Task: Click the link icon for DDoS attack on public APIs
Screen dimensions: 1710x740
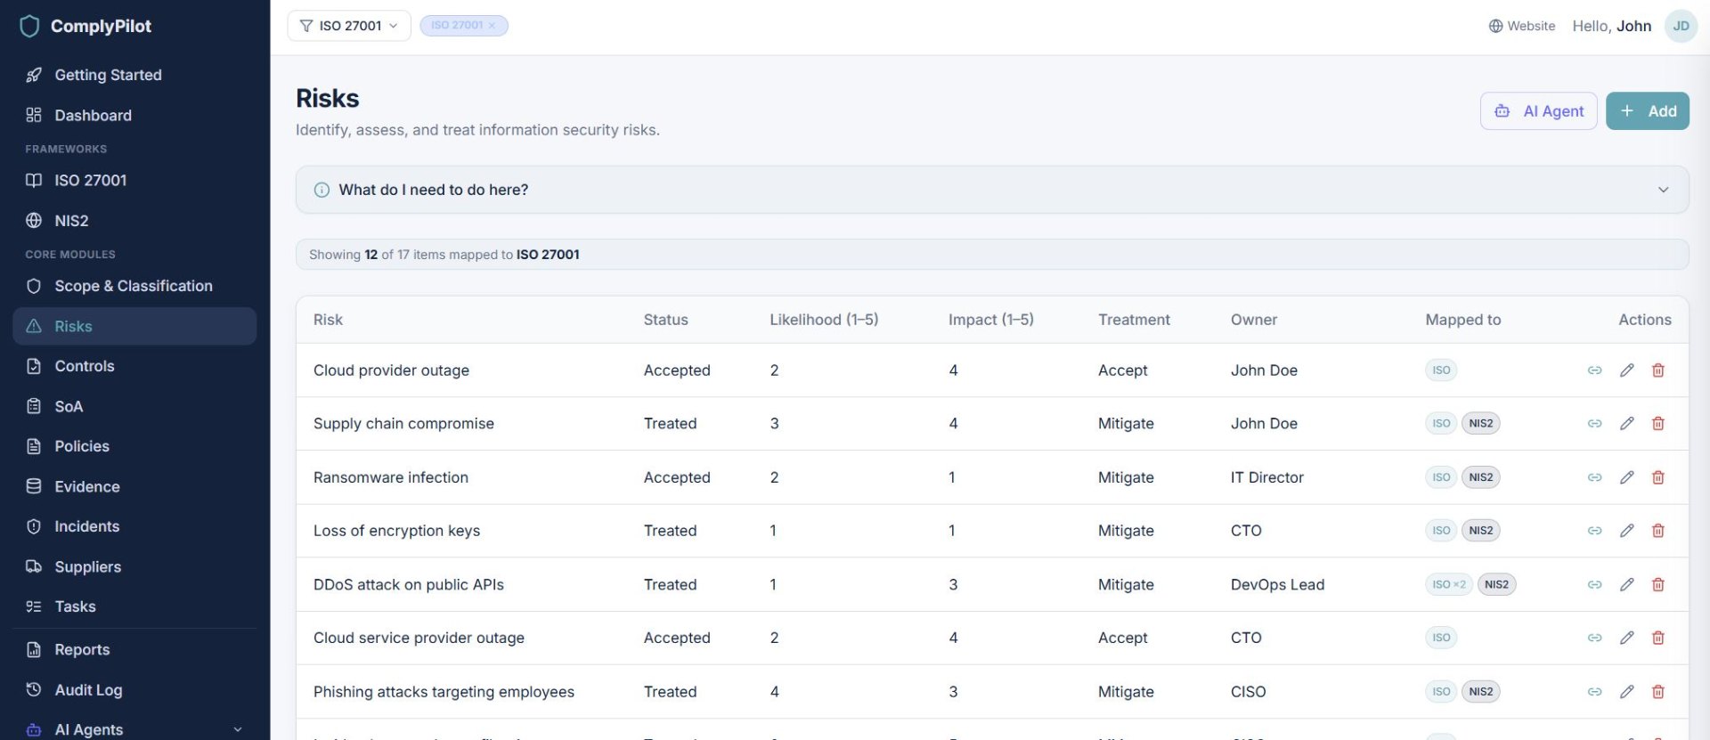Action: [1594, 585]
